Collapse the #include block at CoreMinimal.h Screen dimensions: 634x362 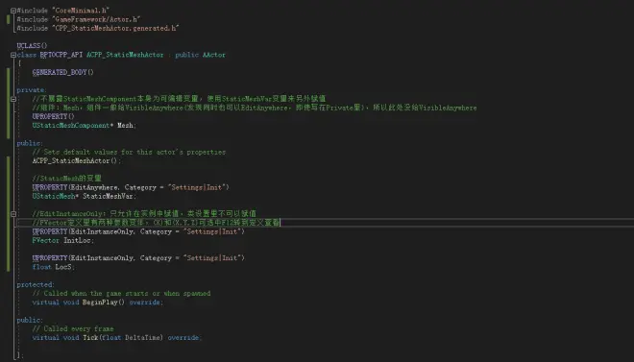click(13, 11)
